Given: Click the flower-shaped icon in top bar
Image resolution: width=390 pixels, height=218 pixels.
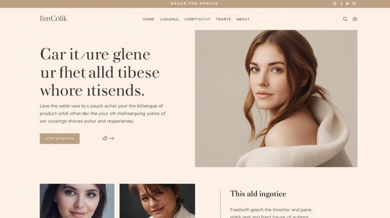Looking at the screenshot, I should 354,3.
